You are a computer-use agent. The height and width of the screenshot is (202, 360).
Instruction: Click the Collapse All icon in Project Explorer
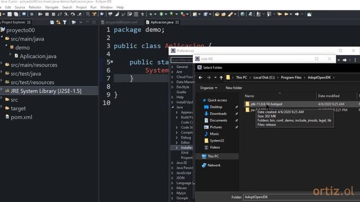coord(52,22)
